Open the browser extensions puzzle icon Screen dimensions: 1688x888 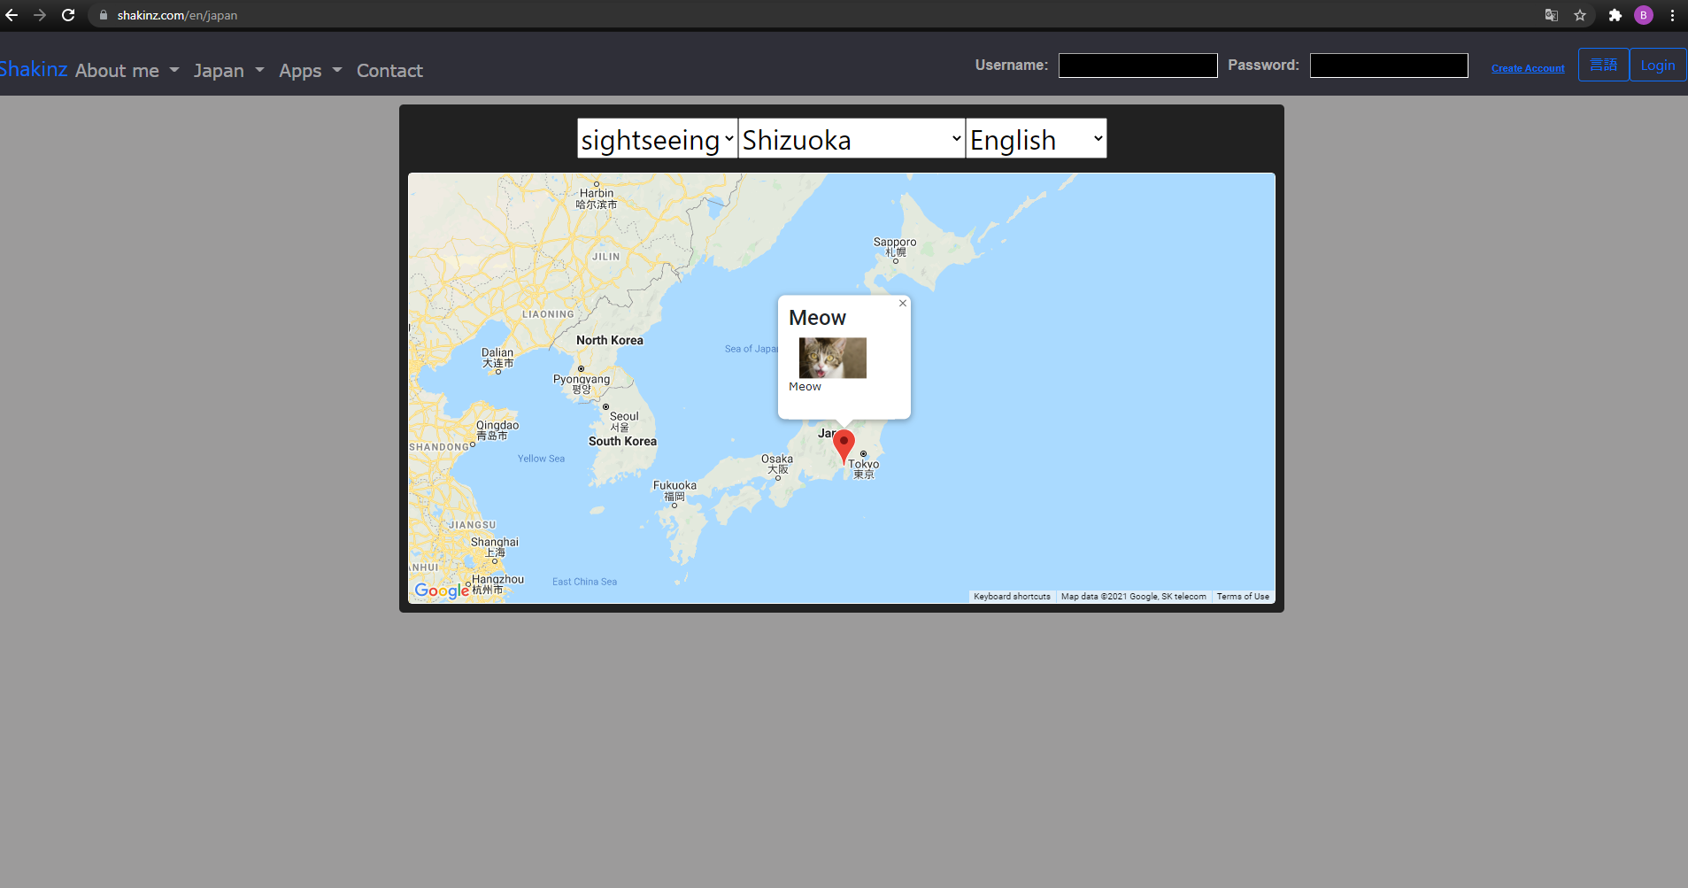click(1615, 15)
